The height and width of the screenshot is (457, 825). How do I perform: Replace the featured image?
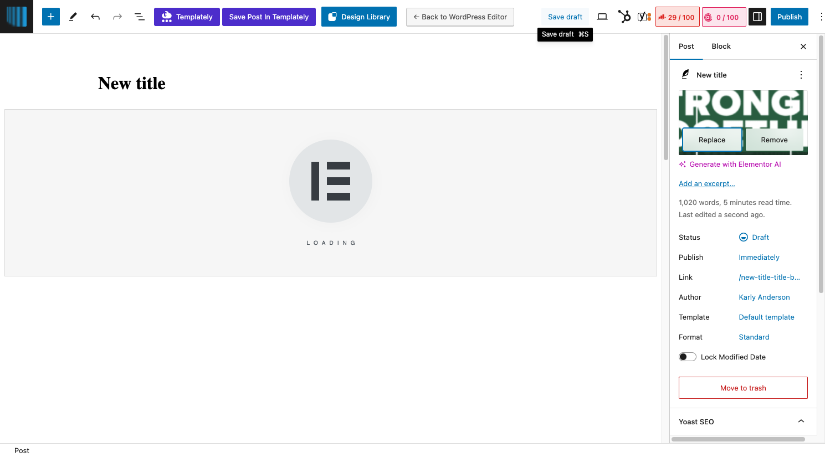coord(712,140)
